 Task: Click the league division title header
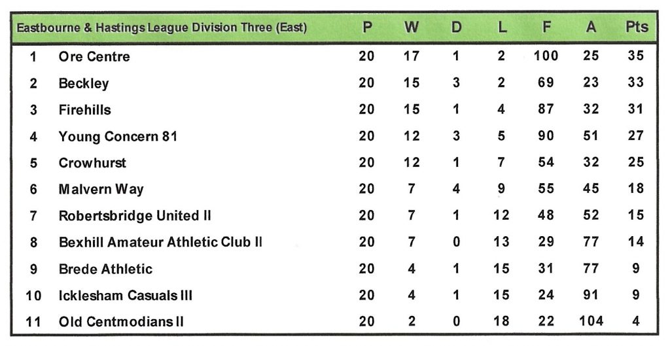[162, 28]
